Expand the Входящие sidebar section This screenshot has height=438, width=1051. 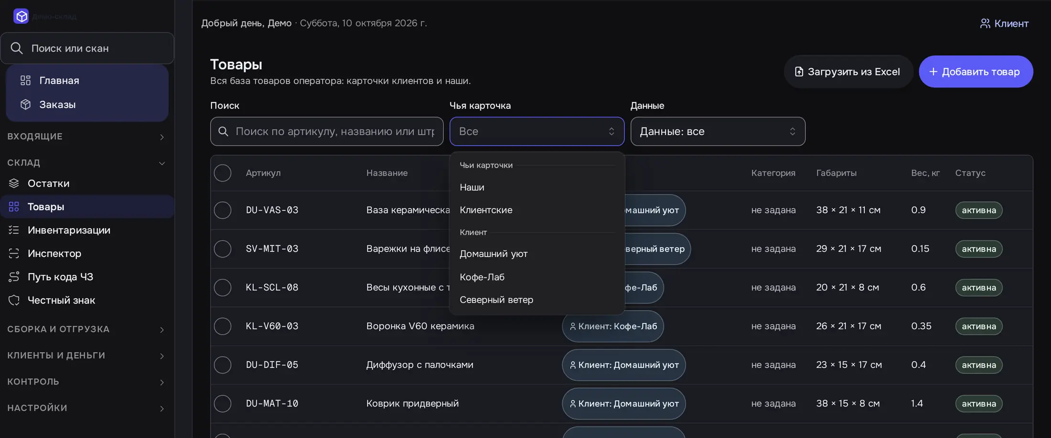click(x=86, y=137)
